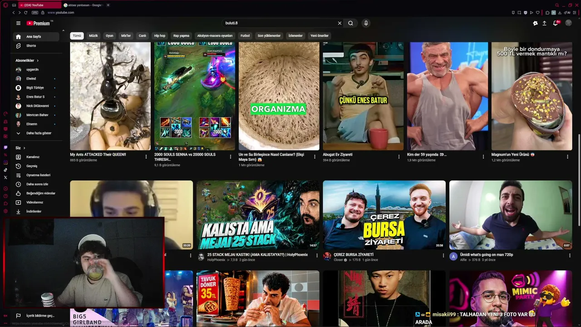This screenshot has width=581, height=327.
Task: Open the ORGANIZMA sourdough short thumbnail
Action: click(279, 96)
